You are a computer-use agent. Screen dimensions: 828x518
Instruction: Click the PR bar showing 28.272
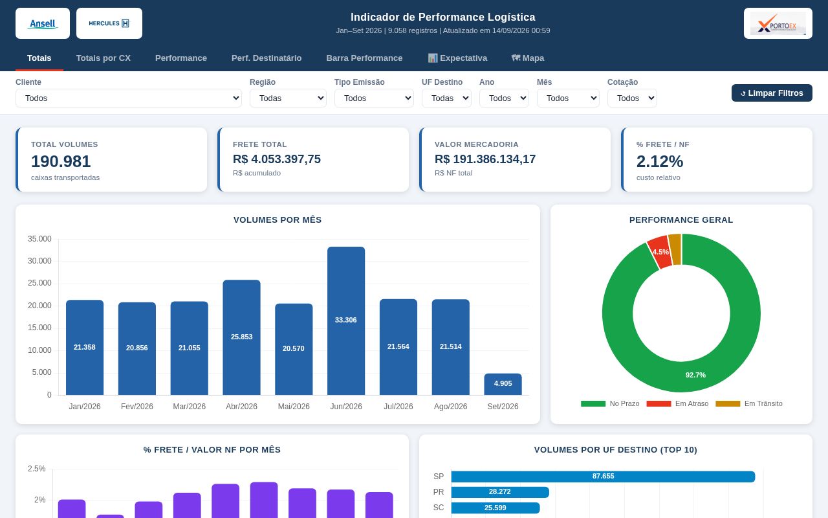point(500,492)
